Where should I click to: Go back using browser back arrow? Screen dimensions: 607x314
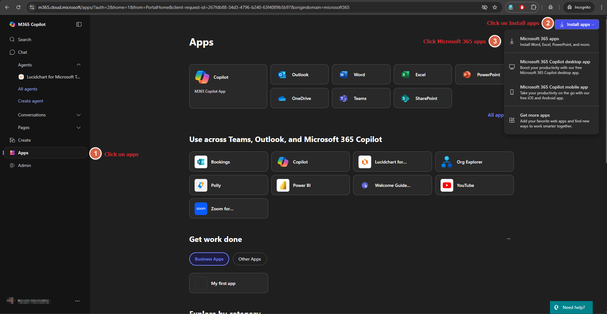tap(7, 7)
